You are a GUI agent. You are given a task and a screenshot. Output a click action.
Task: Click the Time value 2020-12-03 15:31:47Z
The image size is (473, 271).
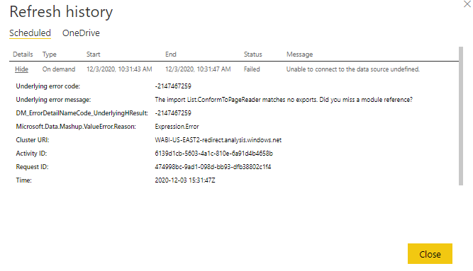(185, 180)
